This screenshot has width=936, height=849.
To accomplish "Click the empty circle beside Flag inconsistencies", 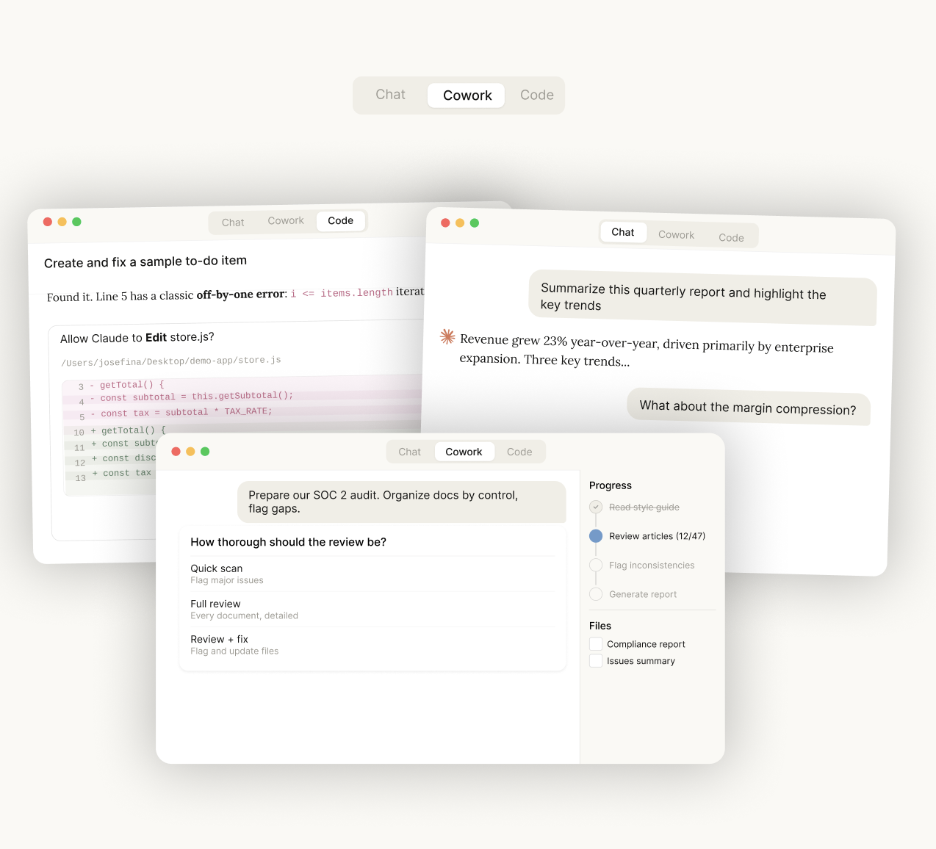I will [596, 565].
